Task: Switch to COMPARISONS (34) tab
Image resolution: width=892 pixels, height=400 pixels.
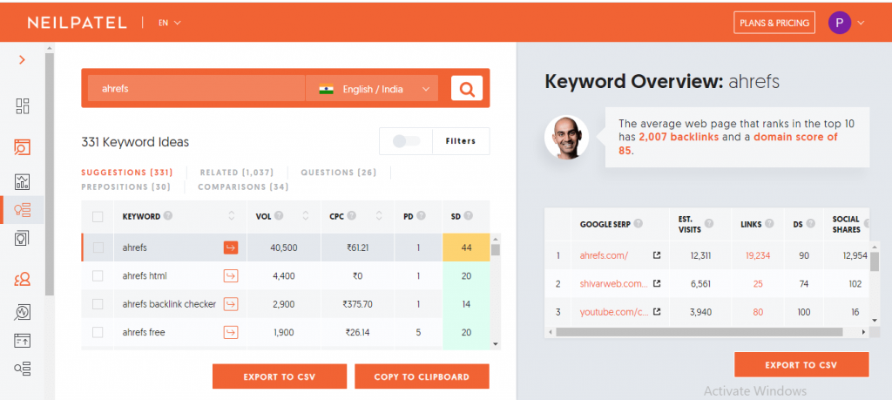Action: [243, 186]
